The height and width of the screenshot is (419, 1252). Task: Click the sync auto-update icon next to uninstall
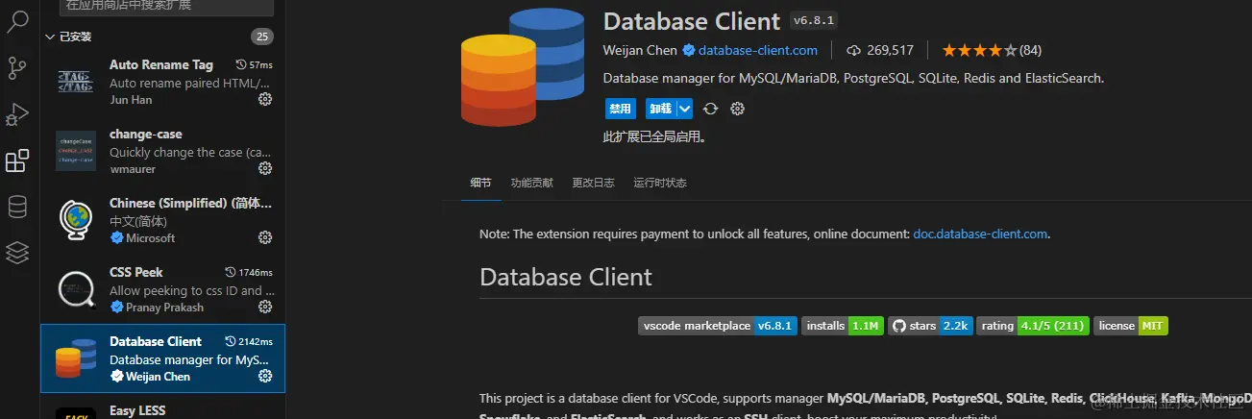click(710, 109)
